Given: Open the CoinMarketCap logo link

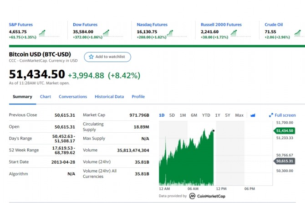Looking at the screenshot, I should [x=207, y=196].
